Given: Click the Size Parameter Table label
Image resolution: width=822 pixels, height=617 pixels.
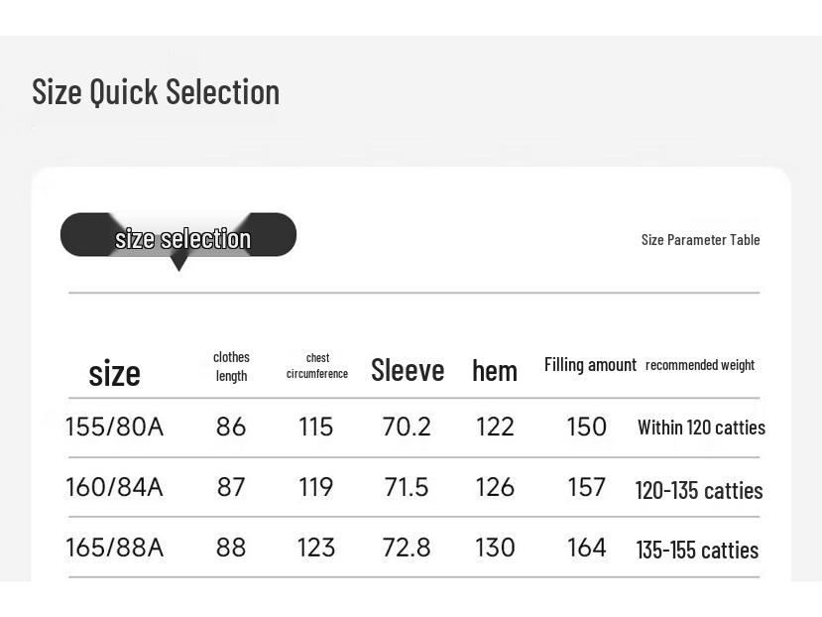Looking at the screenshot, I should (700, 239).
